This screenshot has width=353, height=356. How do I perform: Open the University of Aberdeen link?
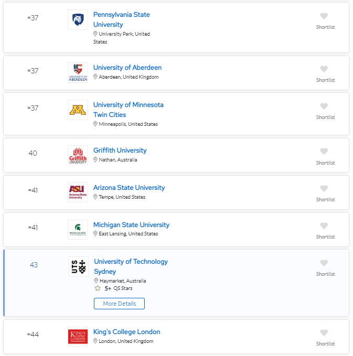(127, 68)
